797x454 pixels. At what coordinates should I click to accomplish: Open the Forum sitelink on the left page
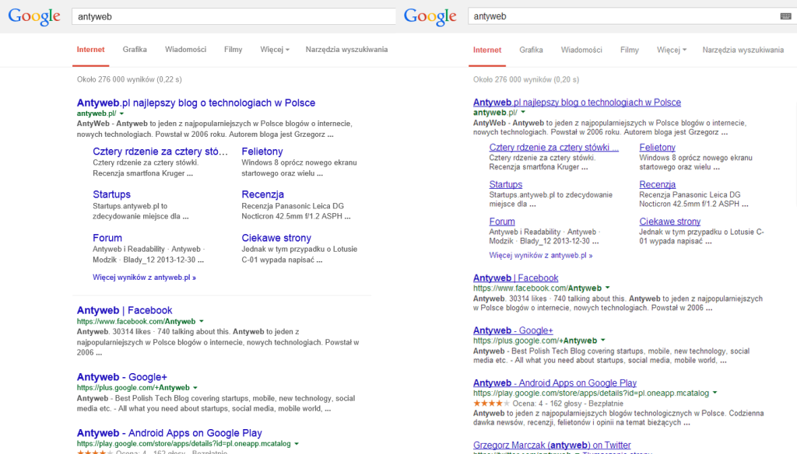click(x=107, y=238)
